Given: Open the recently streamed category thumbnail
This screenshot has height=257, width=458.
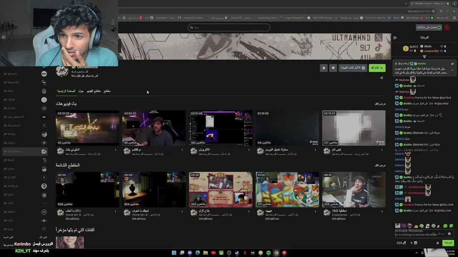Looking at the screenshot, I should 70,243.
